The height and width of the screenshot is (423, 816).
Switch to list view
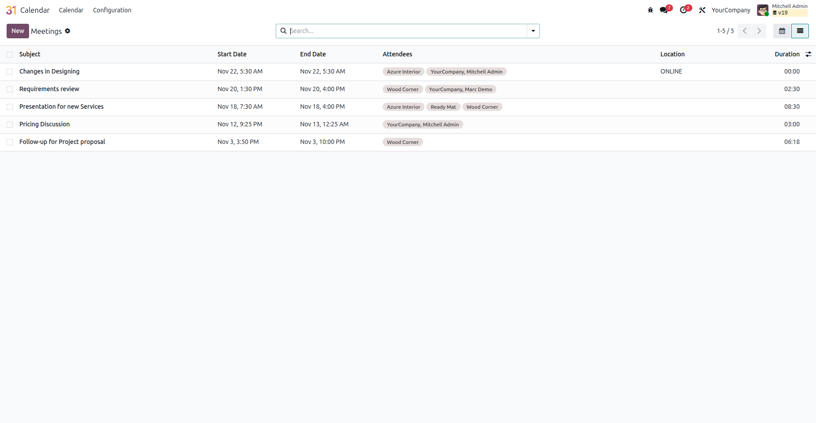(x=800, y=31)
